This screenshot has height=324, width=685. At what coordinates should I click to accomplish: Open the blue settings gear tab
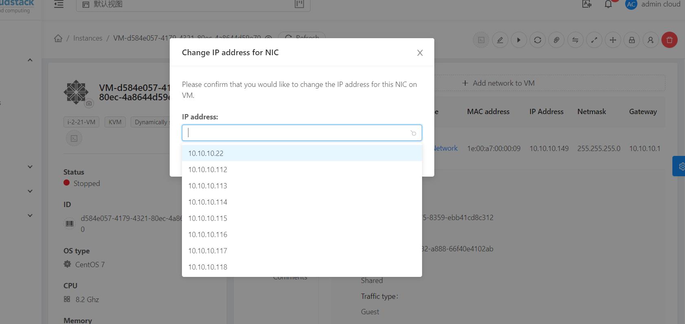click(x=679, y=166)
